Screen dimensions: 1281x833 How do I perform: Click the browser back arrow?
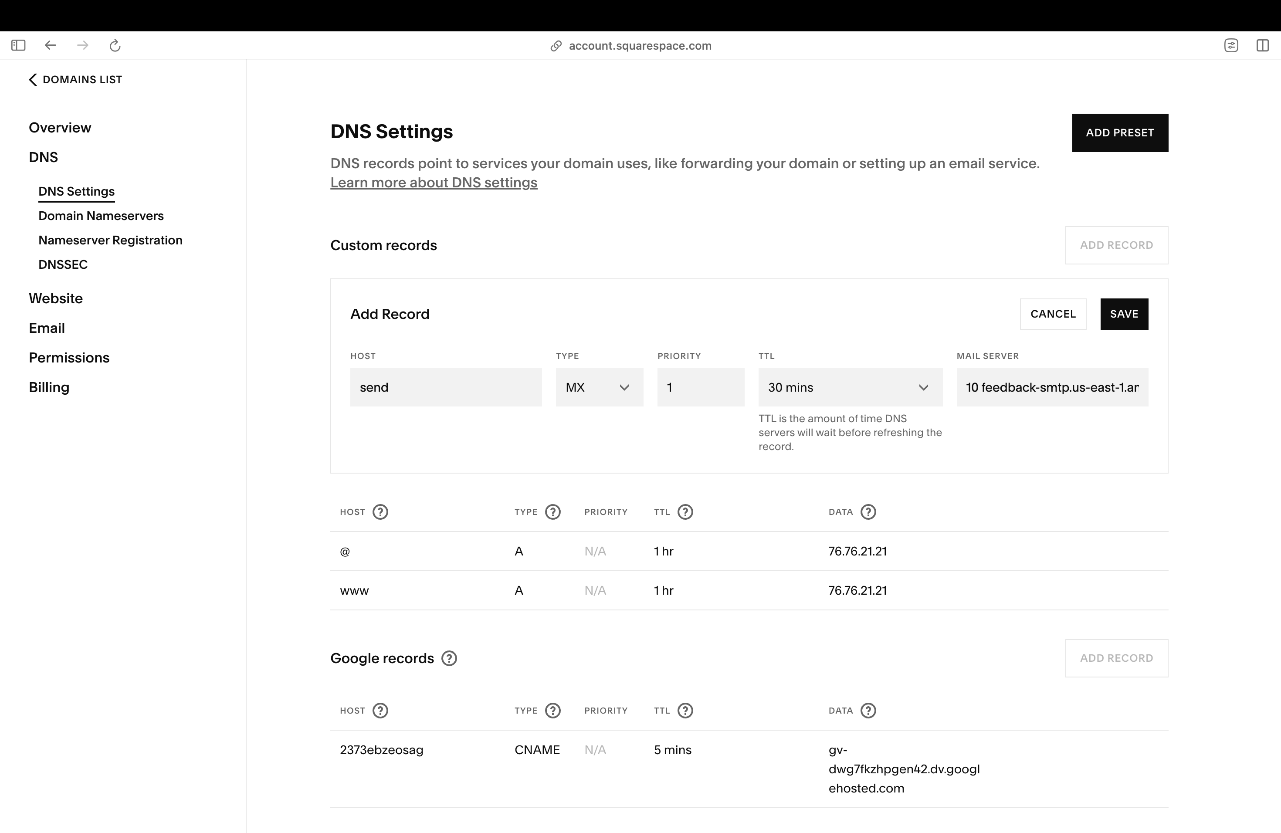point(50,45)
